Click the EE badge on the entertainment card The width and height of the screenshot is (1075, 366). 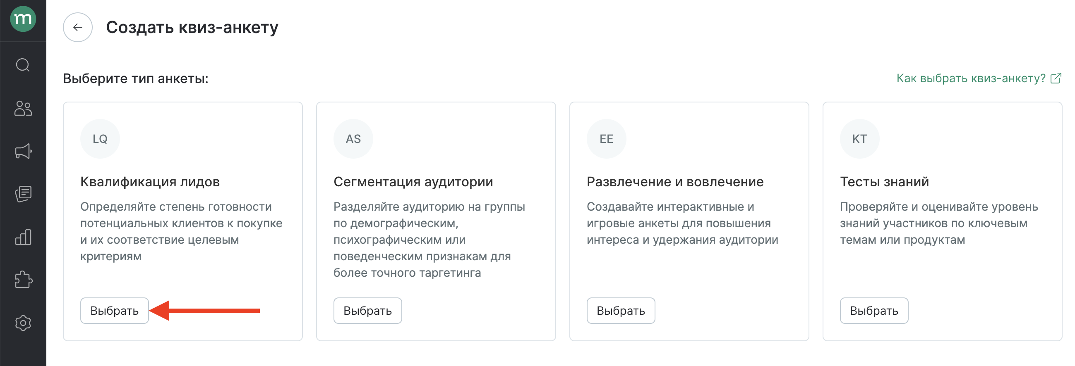click(x=606, y=139)
